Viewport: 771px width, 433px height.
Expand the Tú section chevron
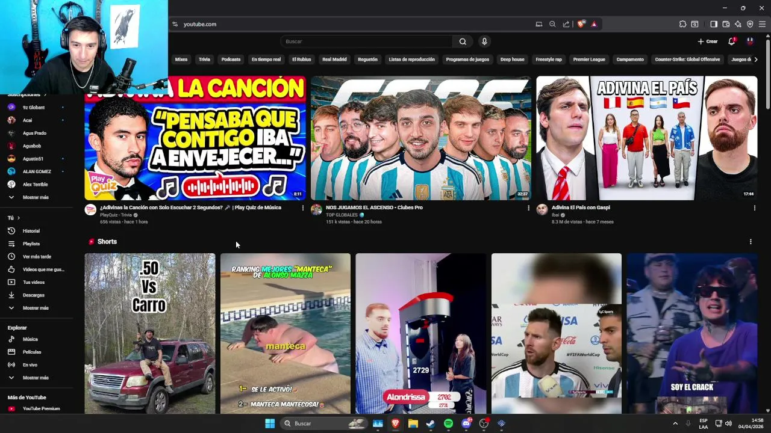[19, 218]
